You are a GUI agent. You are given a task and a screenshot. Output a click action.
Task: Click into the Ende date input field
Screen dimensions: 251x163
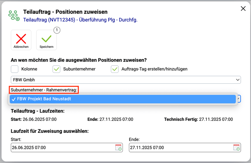[x=180, y=147]
